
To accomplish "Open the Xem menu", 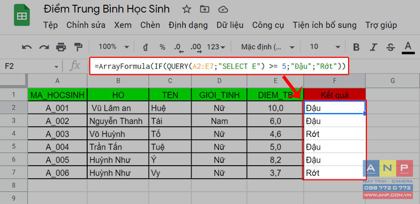I will coord(123,25).
